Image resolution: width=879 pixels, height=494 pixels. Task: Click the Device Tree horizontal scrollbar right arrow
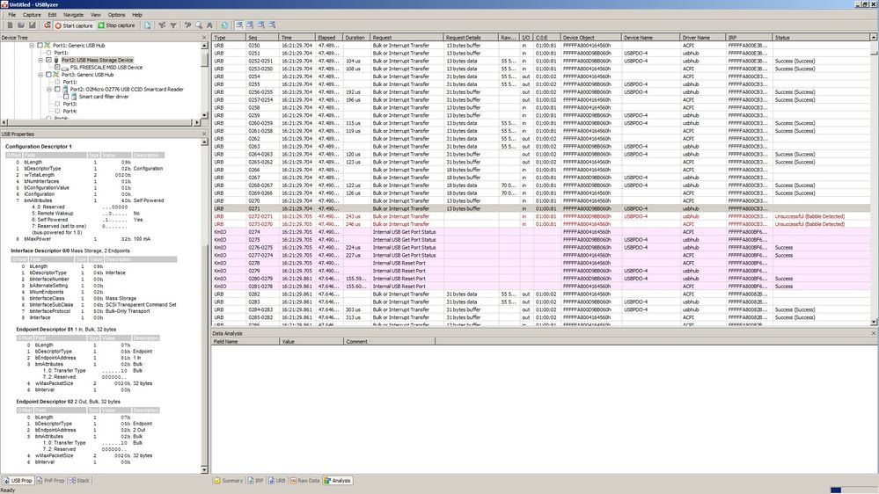196,122
